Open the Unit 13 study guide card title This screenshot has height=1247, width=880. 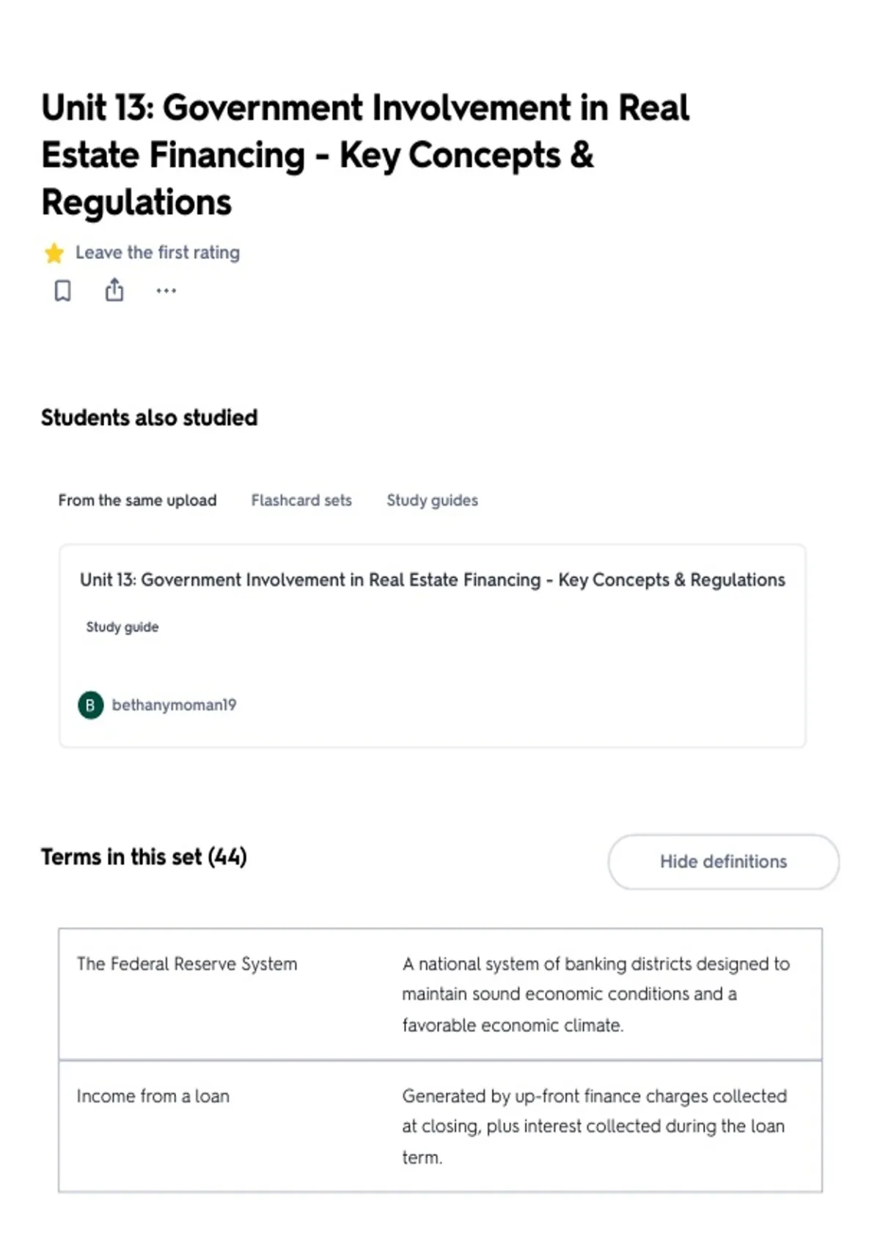432,579
